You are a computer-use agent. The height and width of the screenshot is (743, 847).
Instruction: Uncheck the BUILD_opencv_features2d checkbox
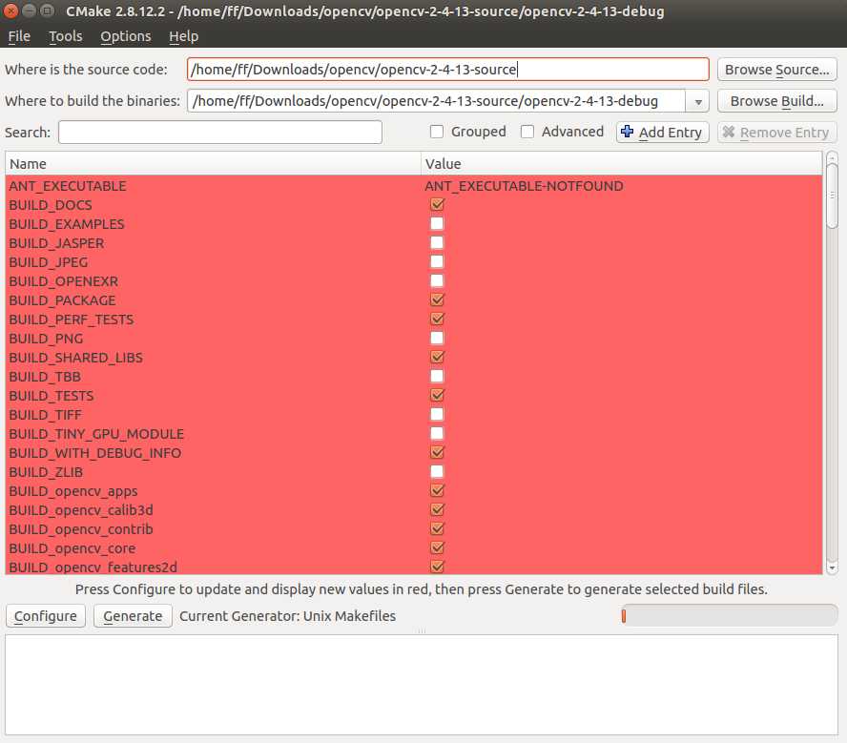coord(437,567)
